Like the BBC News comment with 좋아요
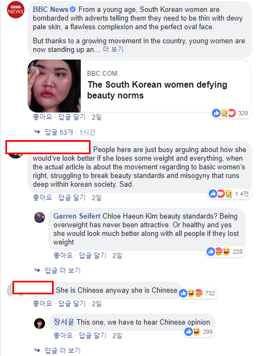264x356 pixels. pos(42,117)
